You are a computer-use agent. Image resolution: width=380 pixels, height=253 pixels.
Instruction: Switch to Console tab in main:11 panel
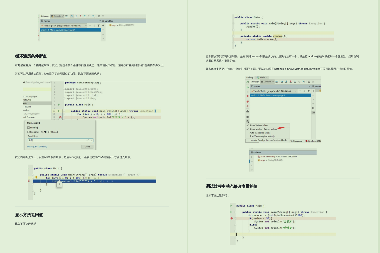[x=267, y=82]
